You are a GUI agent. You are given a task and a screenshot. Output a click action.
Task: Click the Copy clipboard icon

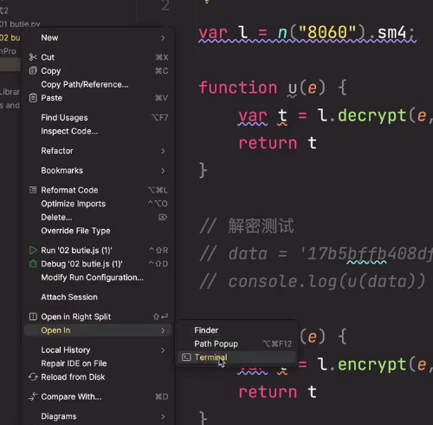[33, 71]
